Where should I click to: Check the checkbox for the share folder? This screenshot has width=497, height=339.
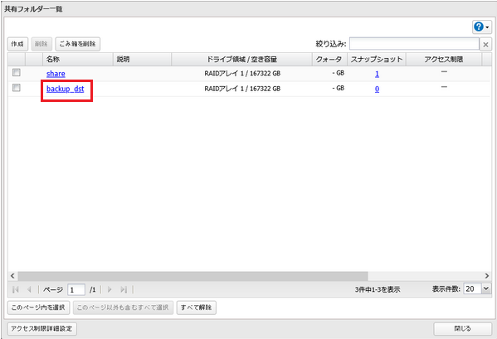click(x=16, y=72)
